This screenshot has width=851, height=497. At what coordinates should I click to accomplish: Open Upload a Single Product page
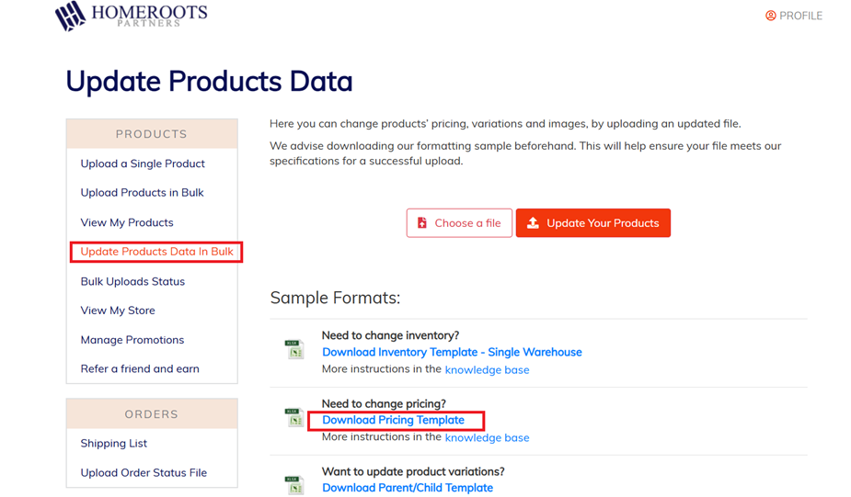pyautogui.click(x=143, y=164)
